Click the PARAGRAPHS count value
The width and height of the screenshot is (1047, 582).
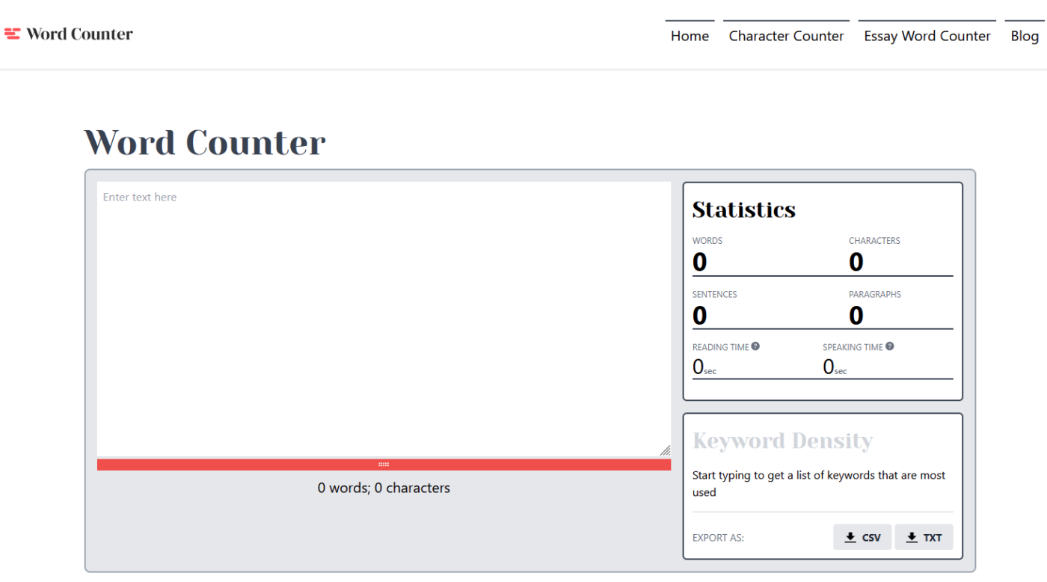pos(856,316)
